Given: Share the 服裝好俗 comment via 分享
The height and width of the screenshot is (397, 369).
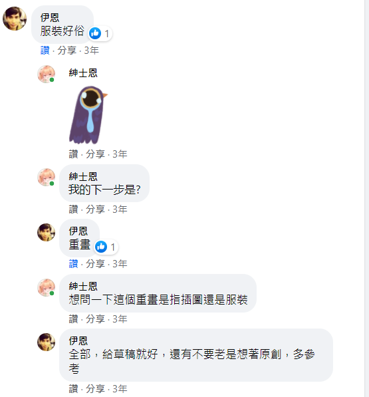Looking at the screenshot, I should pos(66,51).
